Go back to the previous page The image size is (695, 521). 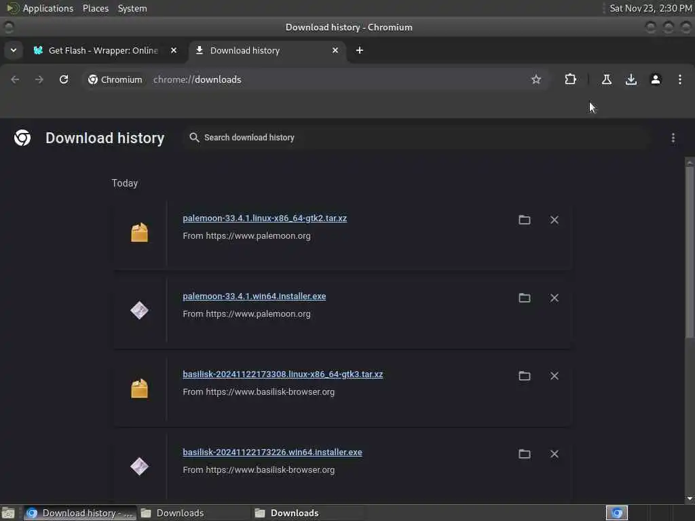click(15, 79)
